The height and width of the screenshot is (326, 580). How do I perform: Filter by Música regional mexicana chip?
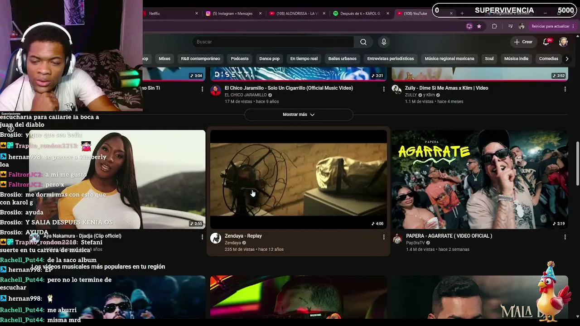(449, 59)
